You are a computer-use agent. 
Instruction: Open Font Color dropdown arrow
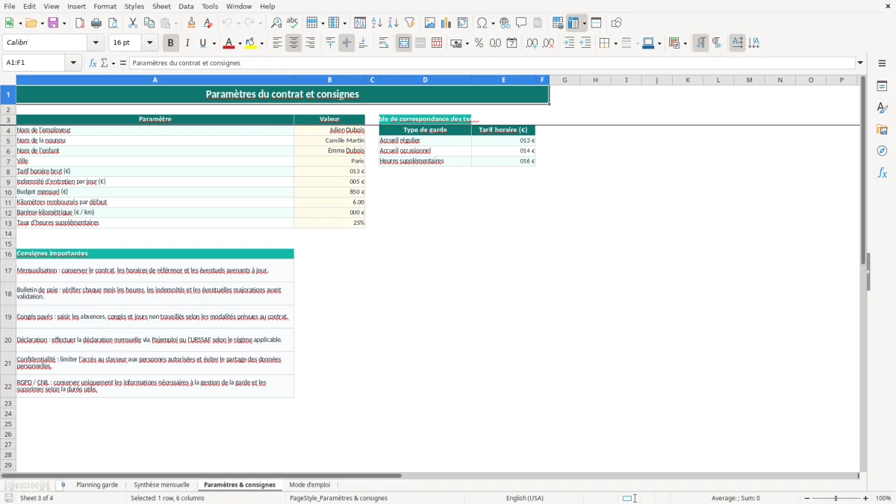click(240, 43)
